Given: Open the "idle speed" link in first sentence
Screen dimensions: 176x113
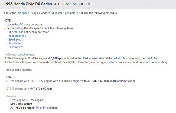Looking at the screenshot, I should (x=24, y=13).
